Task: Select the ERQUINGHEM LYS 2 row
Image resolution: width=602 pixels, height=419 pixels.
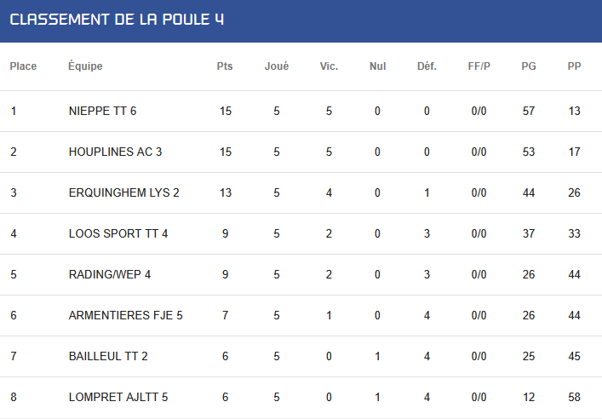Action: (x=301, y=192)
